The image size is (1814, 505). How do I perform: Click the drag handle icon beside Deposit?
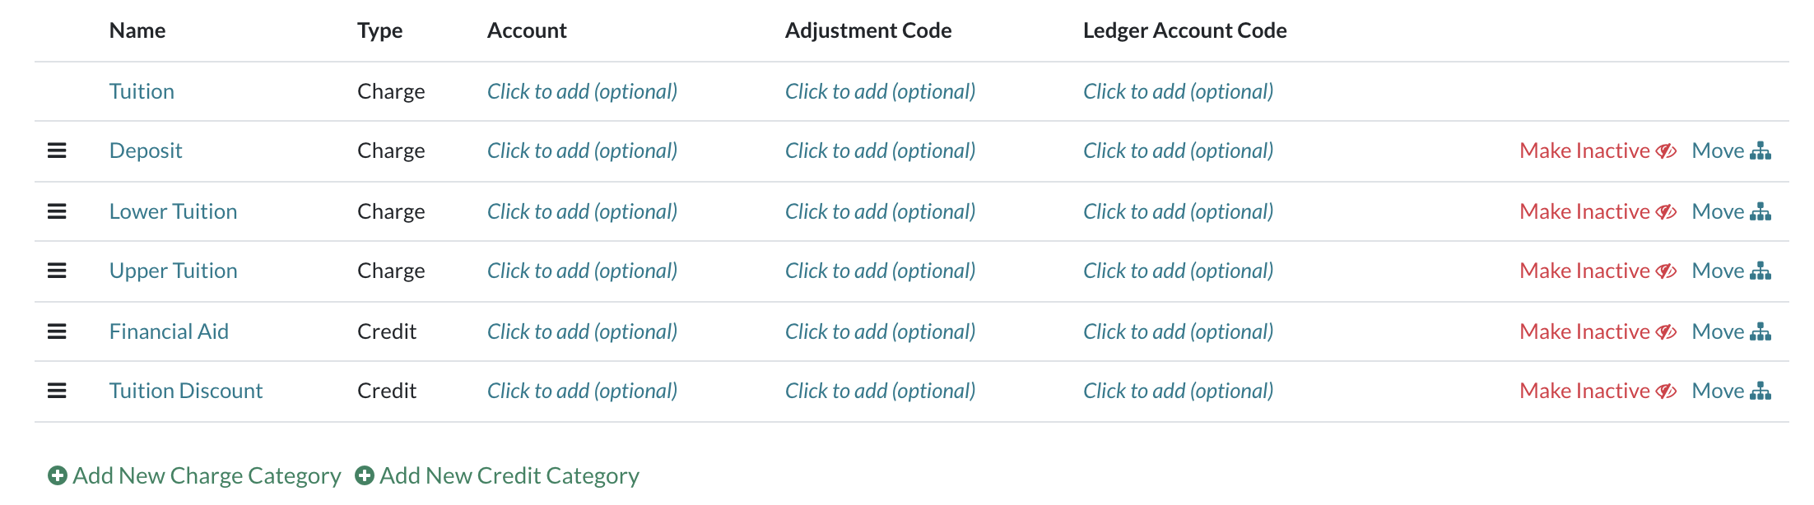(56, 151)
